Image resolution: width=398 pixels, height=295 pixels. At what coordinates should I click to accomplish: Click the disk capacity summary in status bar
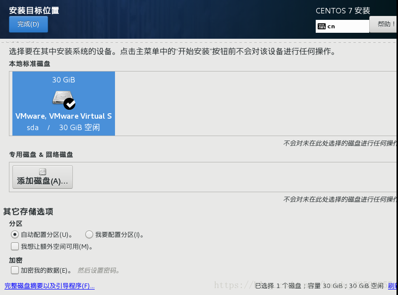point(317,287)
